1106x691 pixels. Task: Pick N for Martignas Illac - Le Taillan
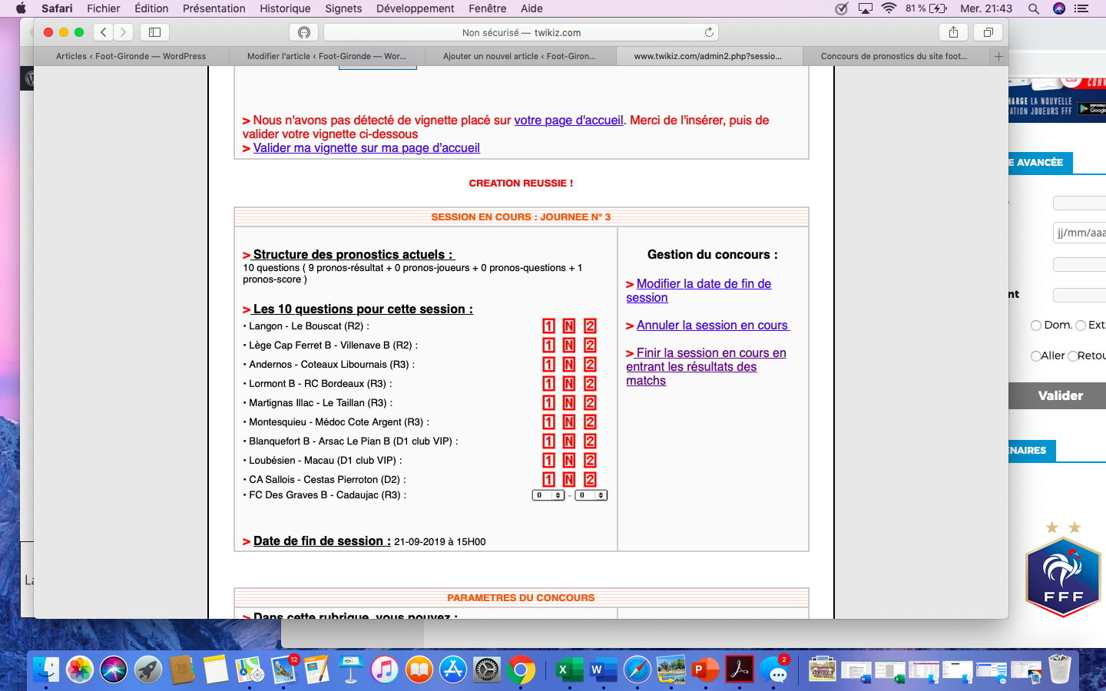pos(569,403)
